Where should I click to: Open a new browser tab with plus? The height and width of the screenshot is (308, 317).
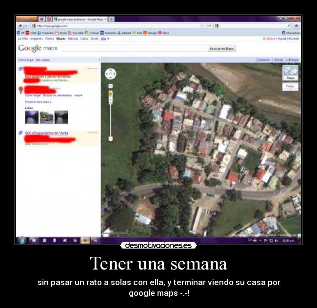pyautogui.click(x=111, y=19)
